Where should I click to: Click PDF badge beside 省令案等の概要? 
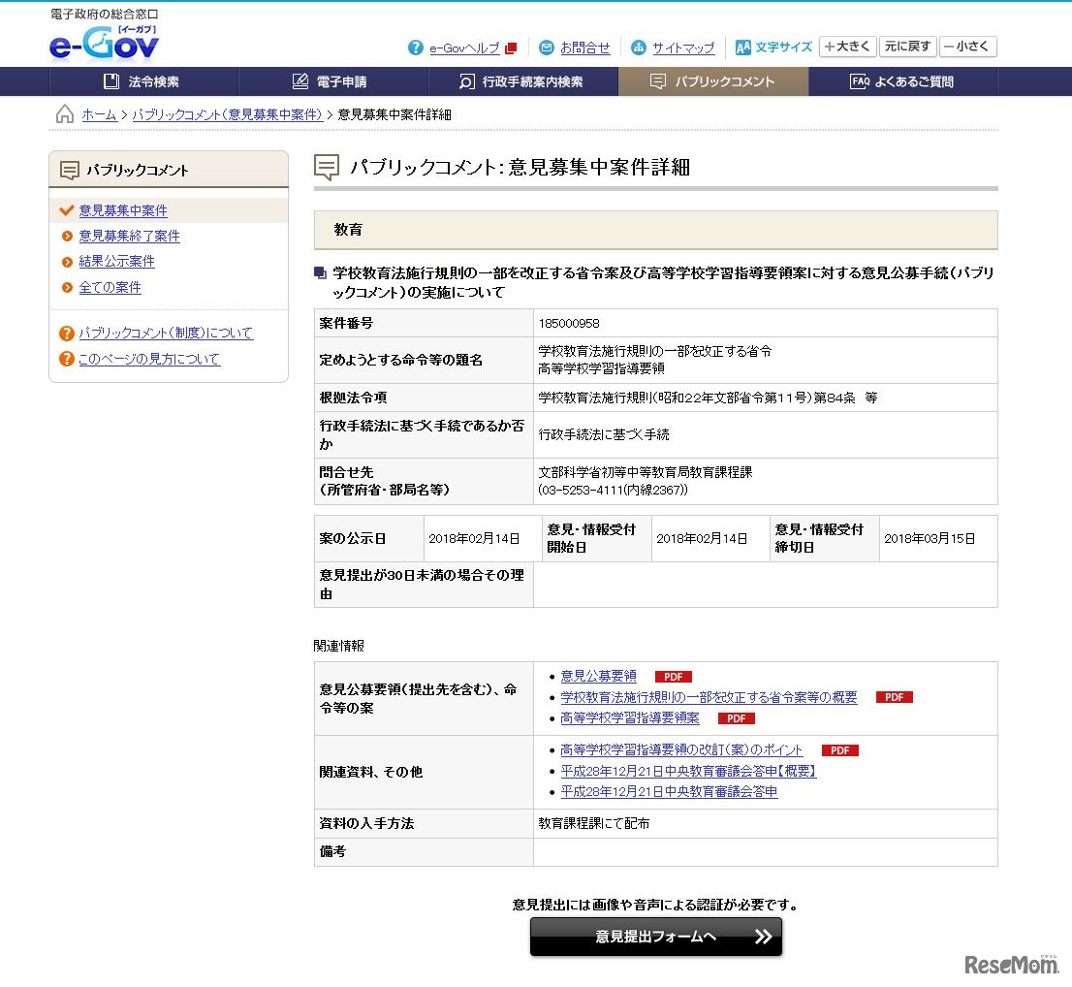tap(894, 697)
